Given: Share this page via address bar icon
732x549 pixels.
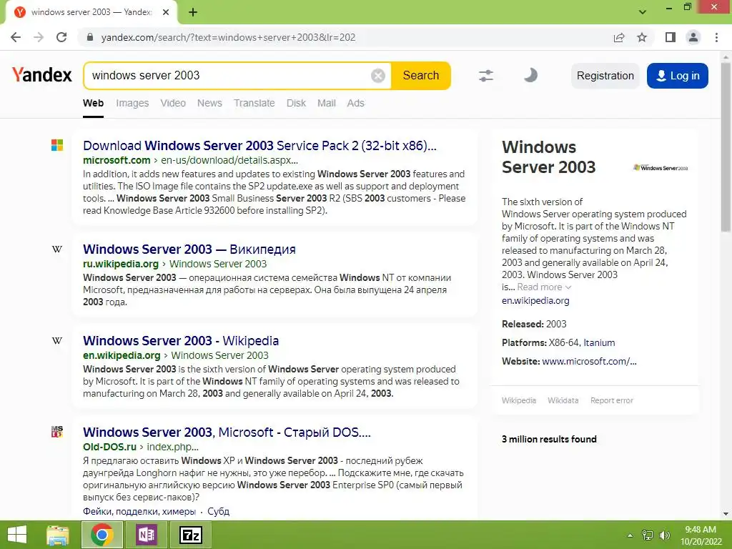Looking at the screenshot, I should point(619,37).
